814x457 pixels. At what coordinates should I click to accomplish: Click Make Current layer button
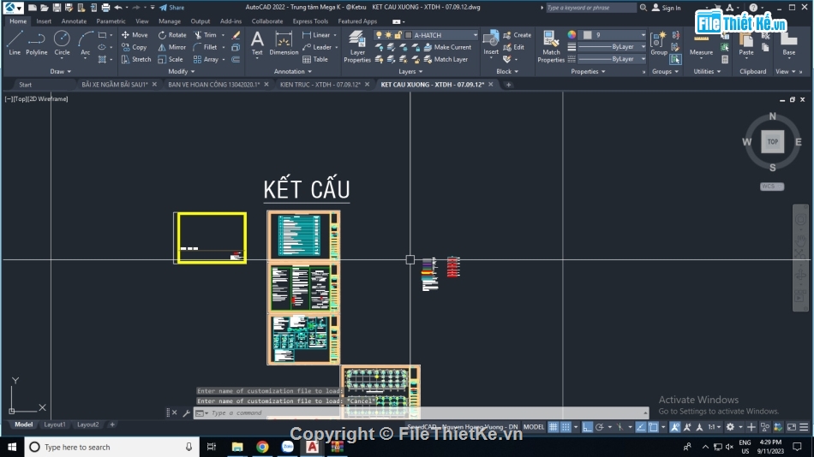[447, 47]
